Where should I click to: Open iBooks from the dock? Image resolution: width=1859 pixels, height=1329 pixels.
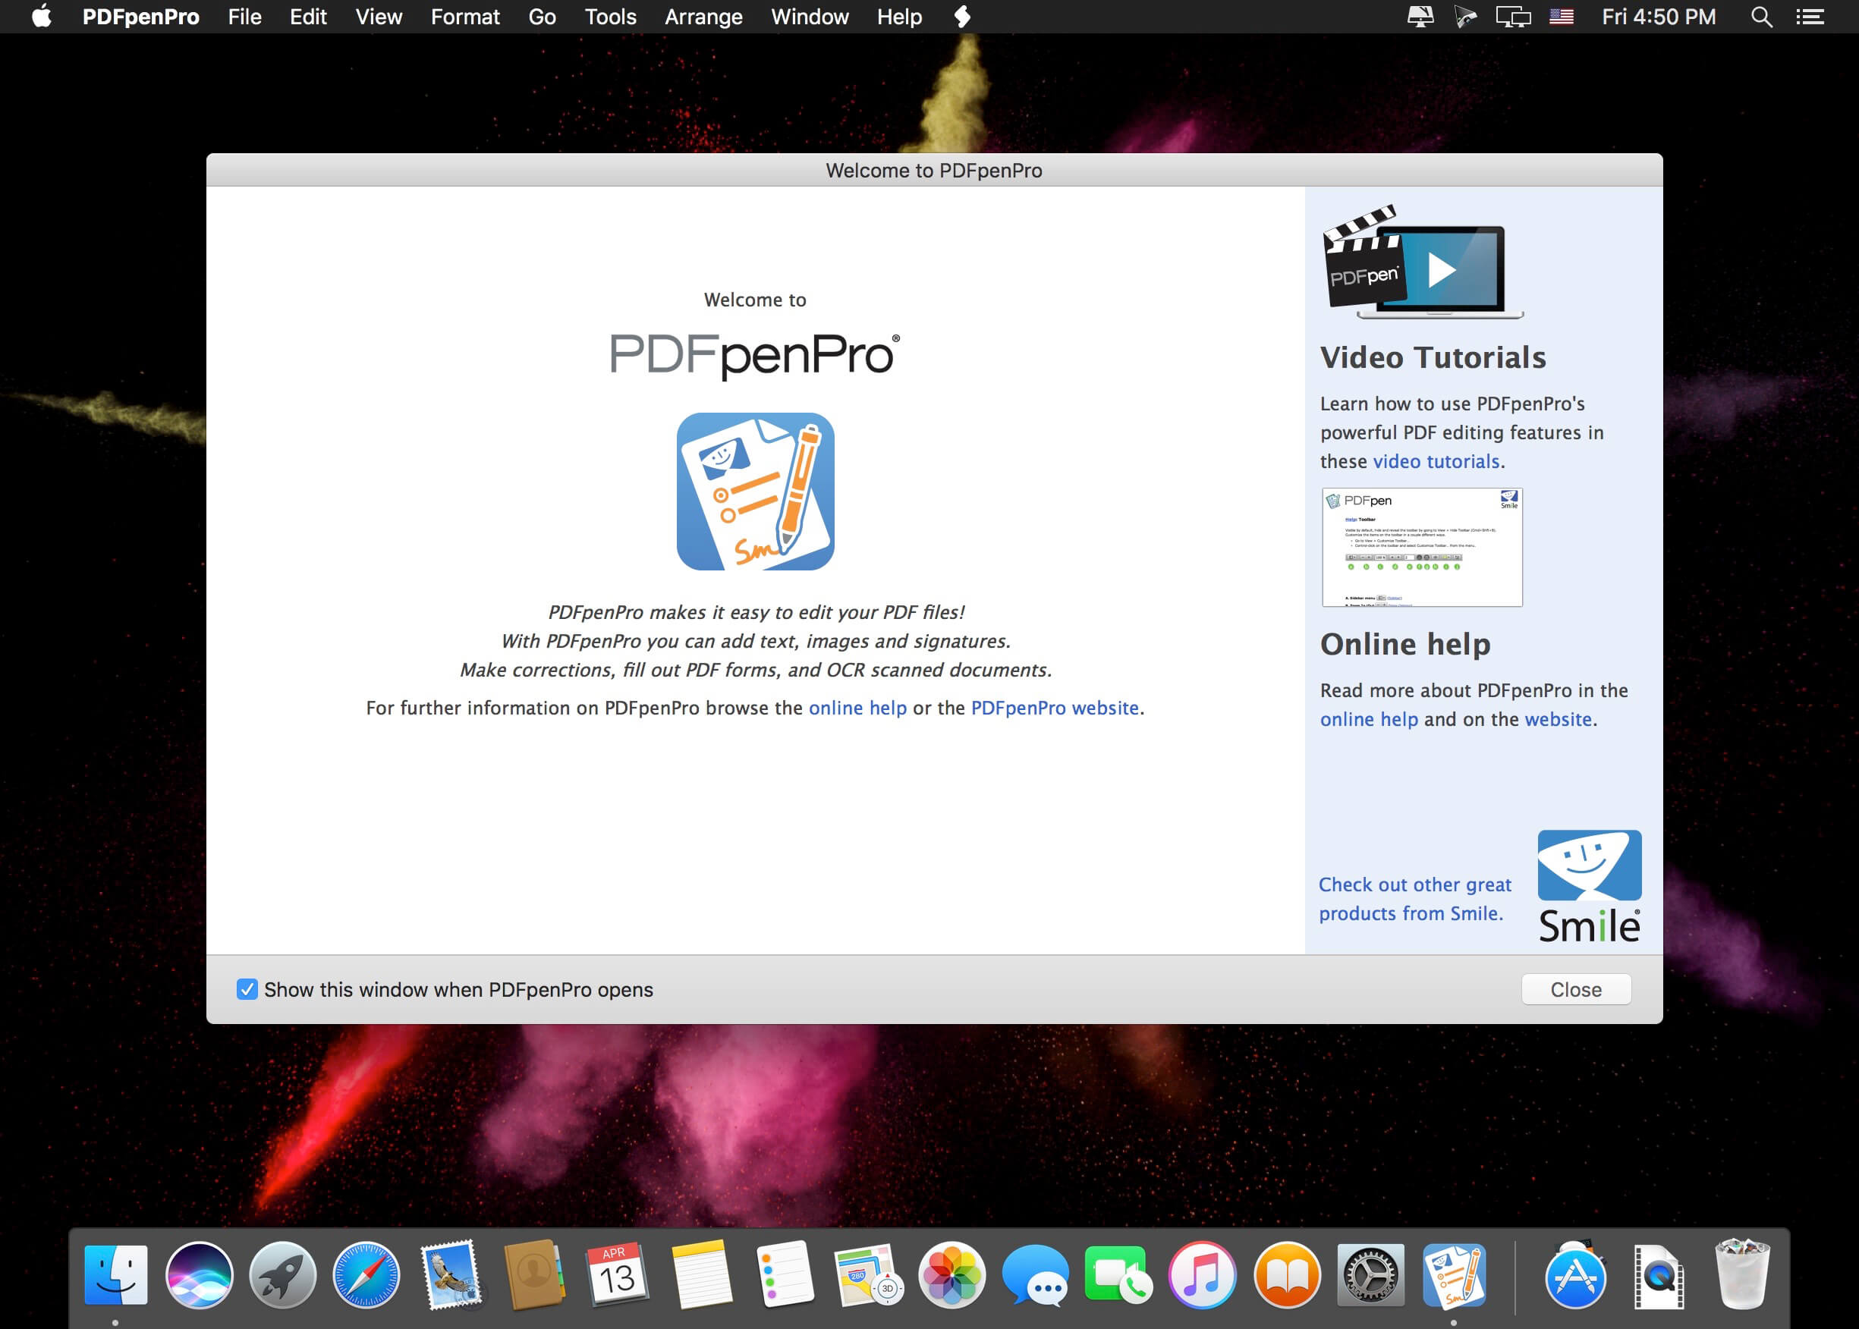[x=1287, y=1274]
